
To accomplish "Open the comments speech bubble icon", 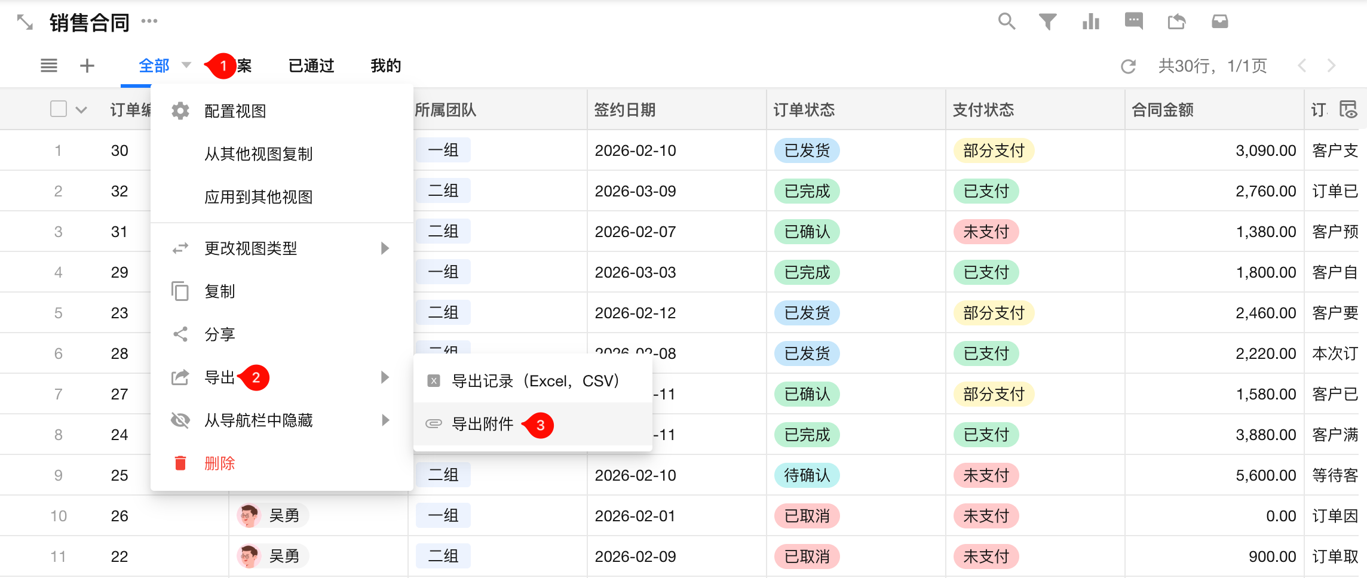I will 1133,22.
